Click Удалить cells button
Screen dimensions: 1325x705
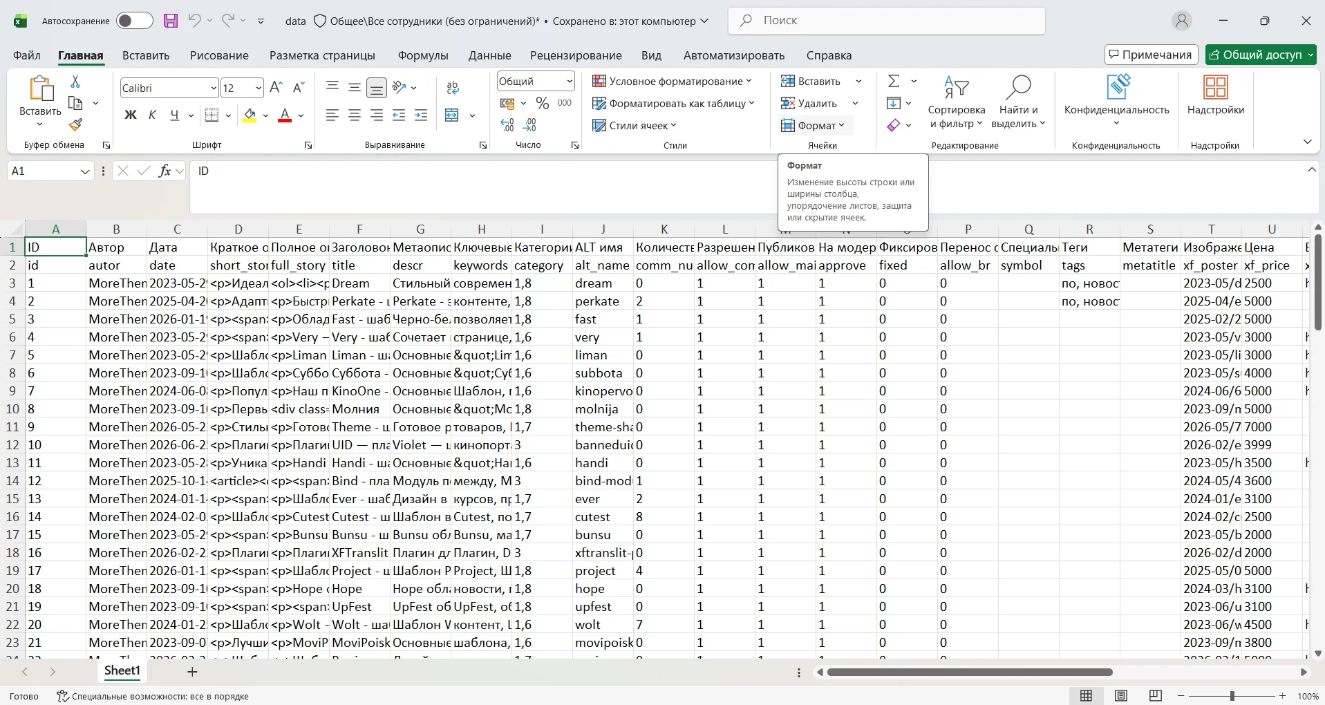(x=809, y=103)
